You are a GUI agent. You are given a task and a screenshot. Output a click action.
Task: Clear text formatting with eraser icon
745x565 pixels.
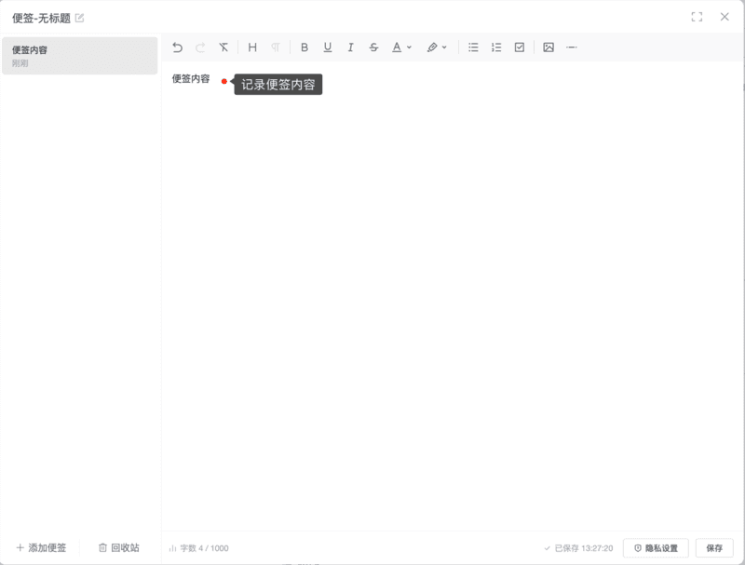pos(223,47)
